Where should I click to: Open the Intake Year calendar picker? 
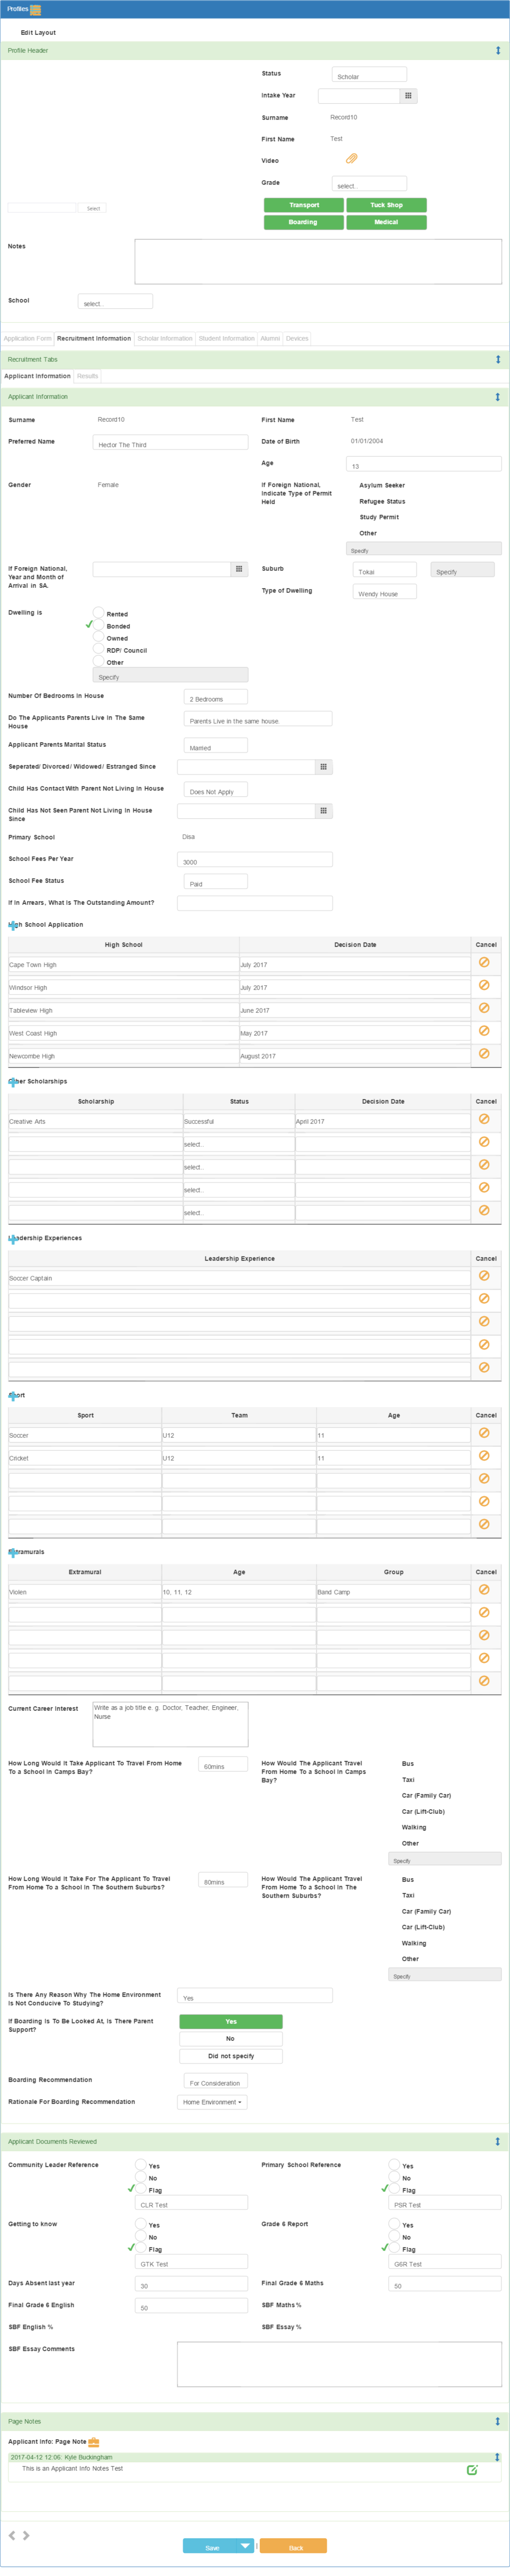point(408,96)
